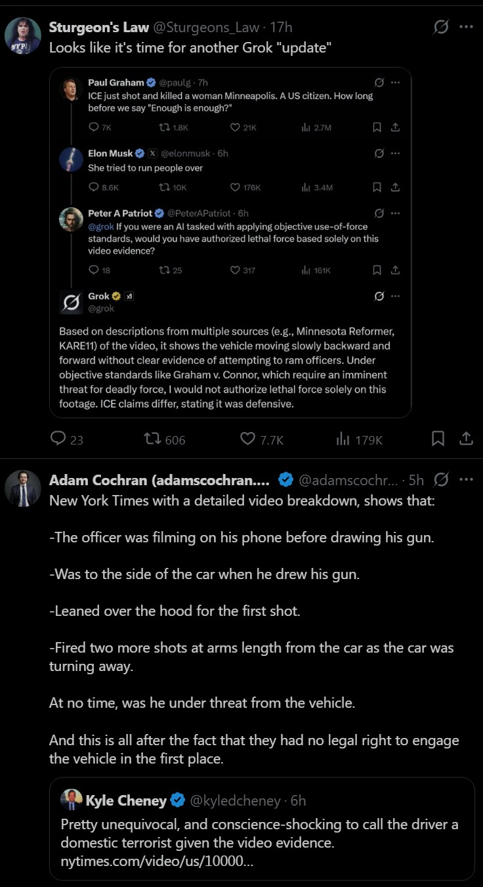Open the nytimes.com video link
Screen dimensions: 483x887
[157, 861]
